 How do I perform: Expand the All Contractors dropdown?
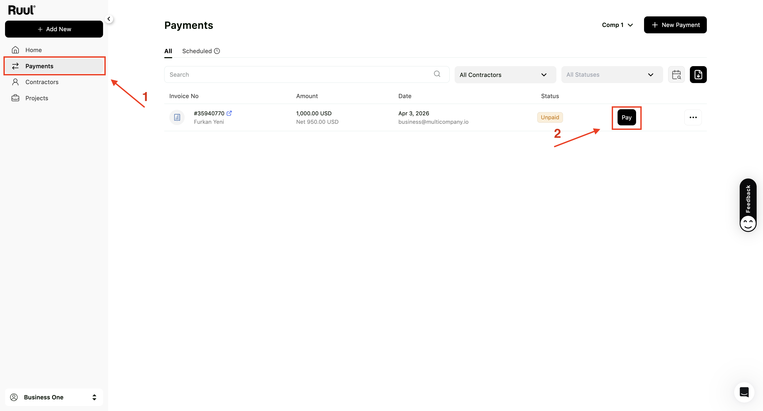[505, 75]
